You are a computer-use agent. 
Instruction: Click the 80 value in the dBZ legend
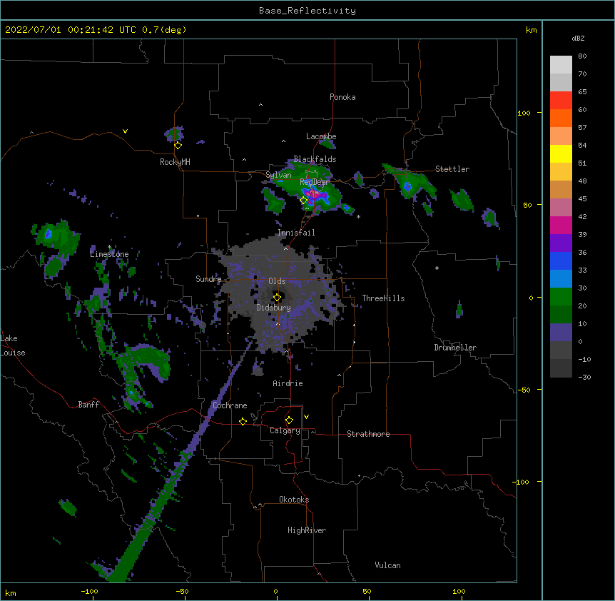582,56
